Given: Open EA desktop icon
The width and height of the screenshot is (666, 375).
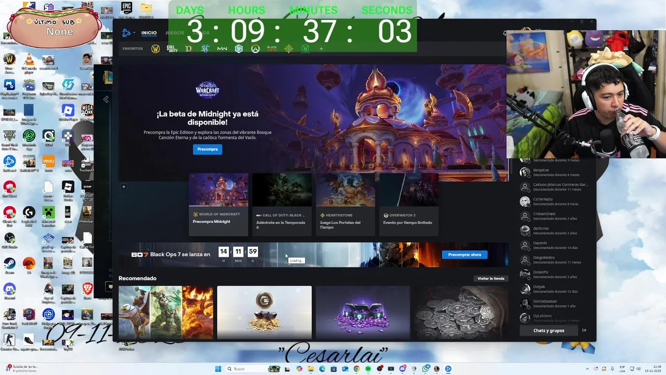Looking at the screenshot, I should (29, 266).
